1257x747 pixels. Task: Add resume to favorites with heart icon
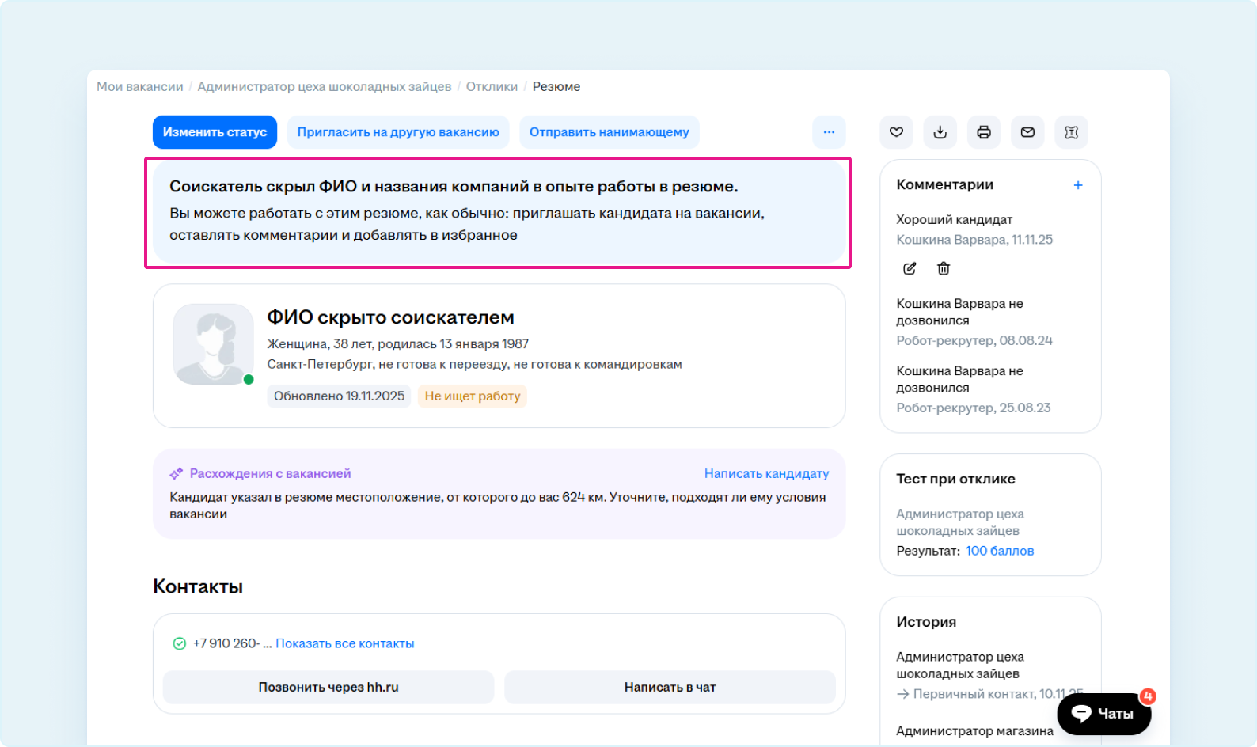(x=896, y=132)
